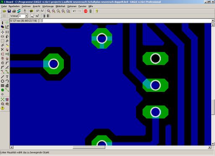Select the Move tool in the sidebar
Image resolution: width=215 pixels, height=156 pixels.
[x=3, y=32]
